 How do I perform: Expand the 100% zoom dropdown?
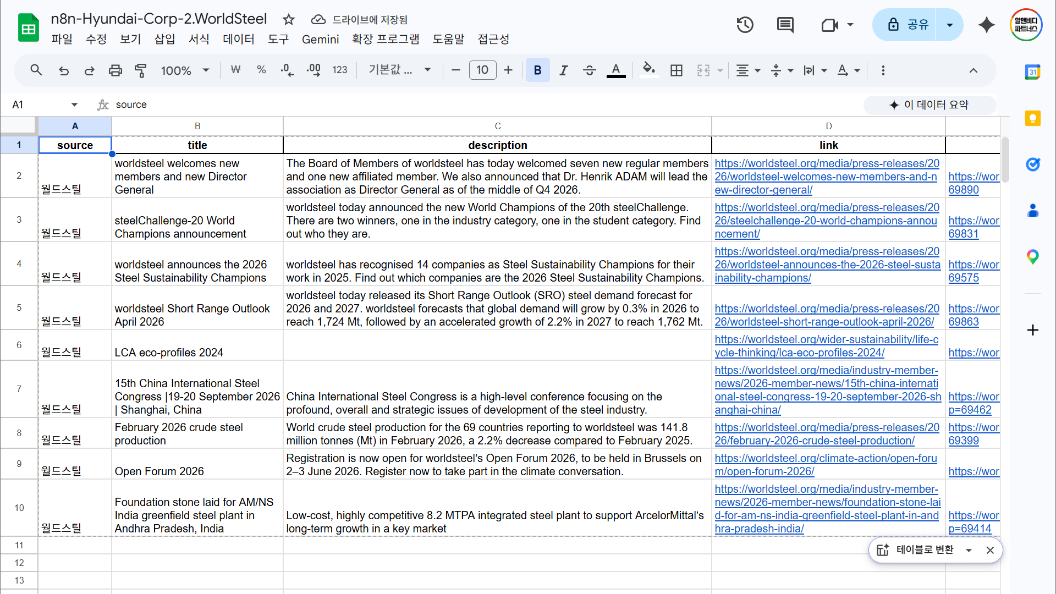[x=185, y=70]
